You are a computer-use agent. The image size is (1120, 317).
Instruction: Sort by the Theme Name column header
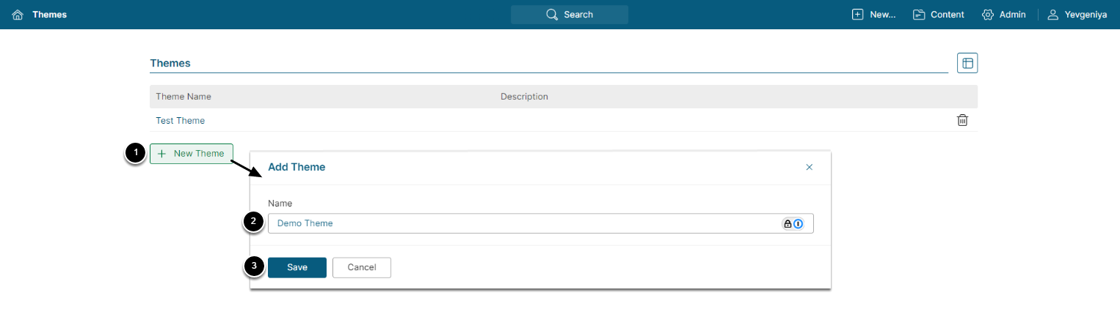(x=183, y=97)
